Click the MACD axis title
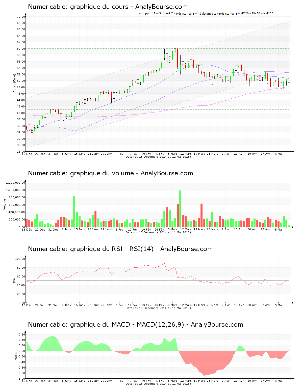303x391 pixels. pos(16,356)
